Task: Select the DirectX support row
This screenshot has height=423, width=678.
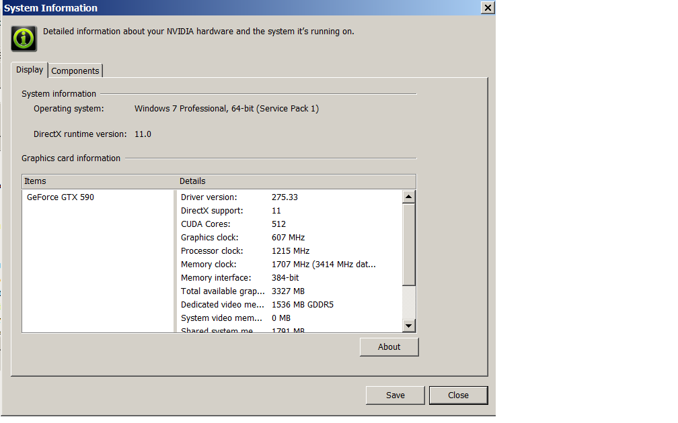Action: (290, 211)
